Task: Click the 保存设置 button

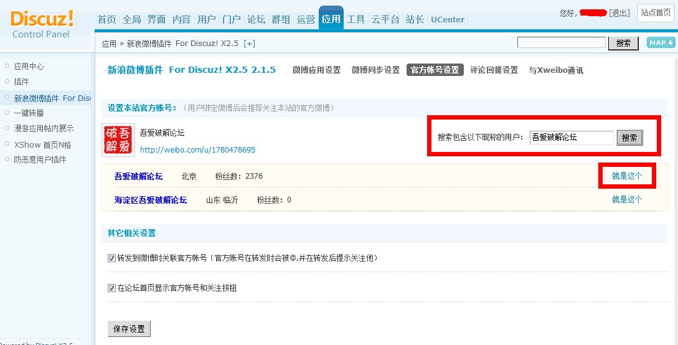Action: click(129, 329)
